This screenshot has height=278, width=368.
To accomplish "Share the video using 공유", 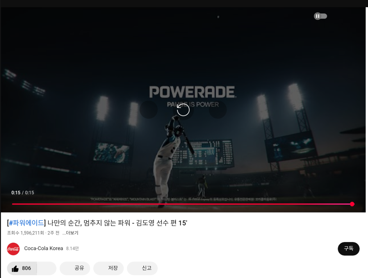I will pyautogui.click(x=75, y=268).
